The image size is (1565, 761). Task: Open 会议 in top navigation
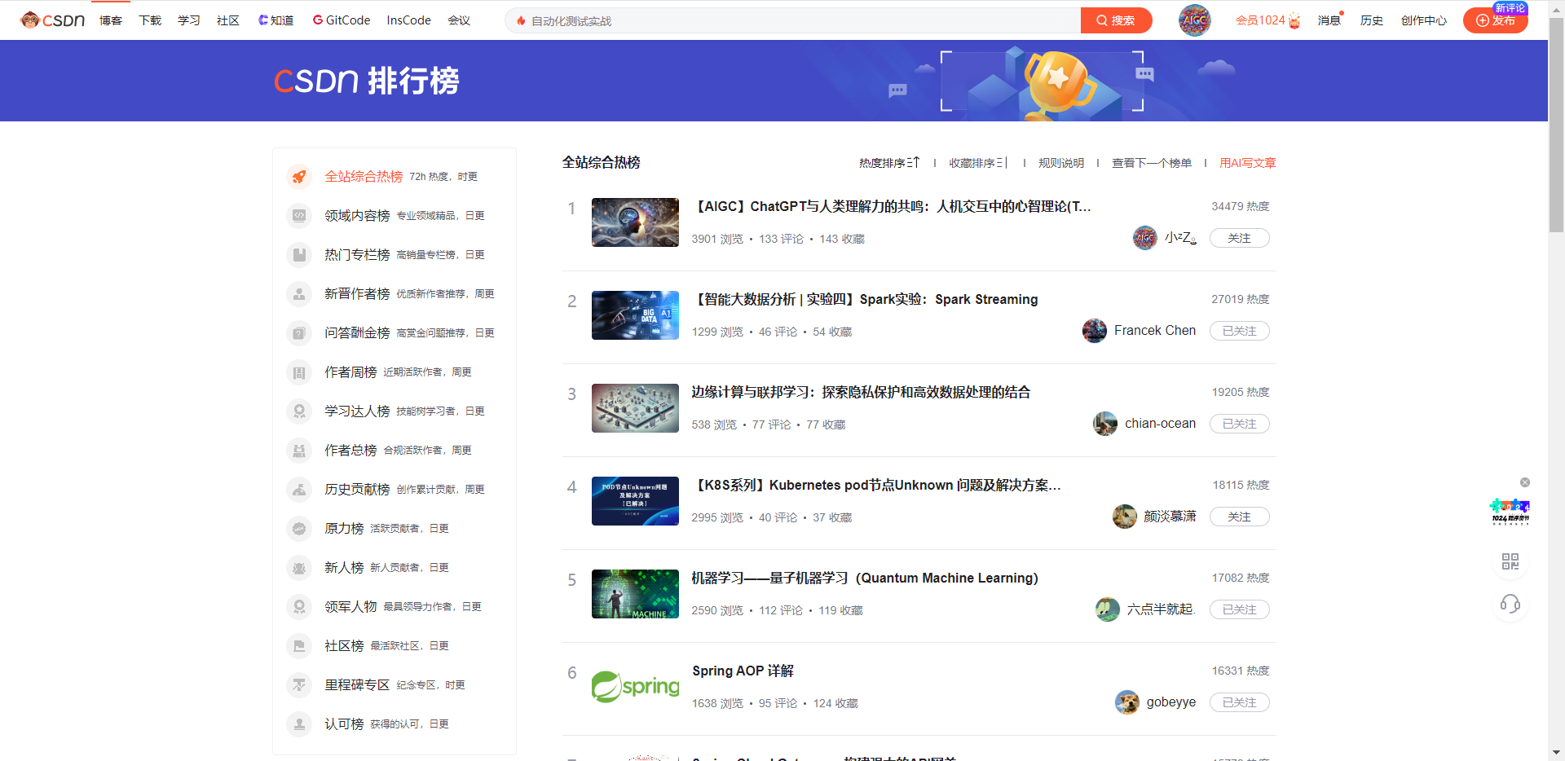coord(459,20)
